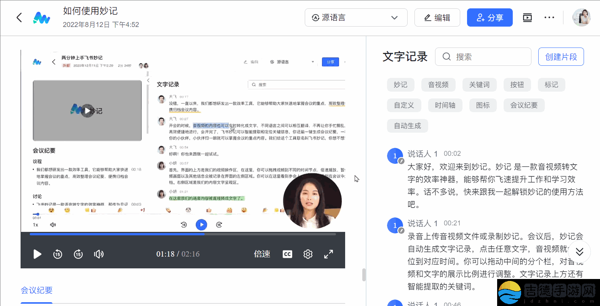Select the 妙记 keyword tag
This screenshot has height=306, width=600.
coord(400,85)
